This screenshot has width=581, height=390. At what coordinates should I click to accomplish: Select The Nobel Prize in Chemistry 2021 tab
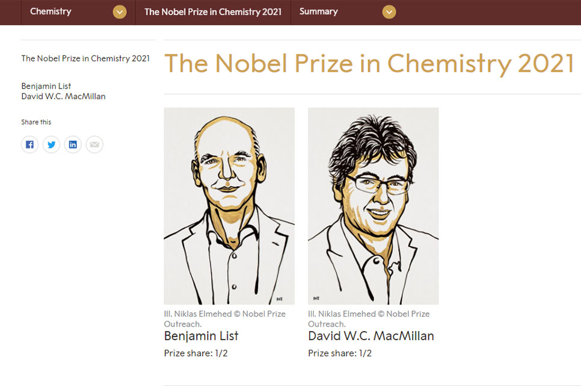213,12
